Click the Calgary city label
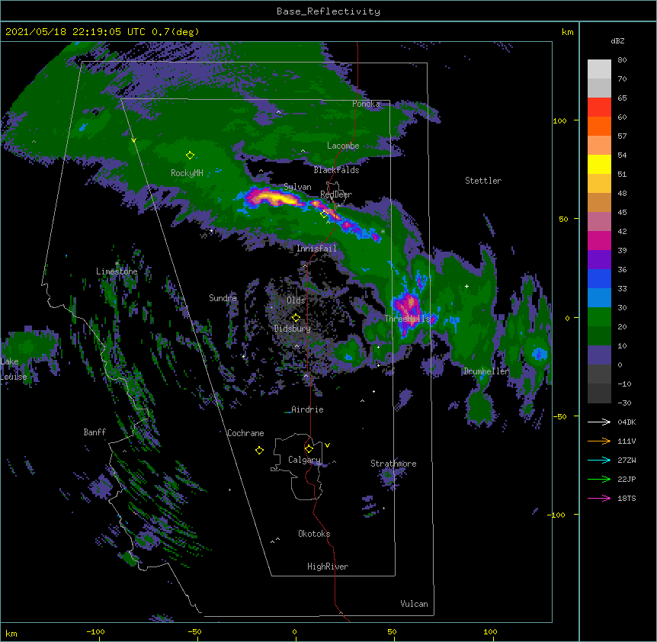Image resolution: width=657 pixels, height=642 pixels. point(304,460)
